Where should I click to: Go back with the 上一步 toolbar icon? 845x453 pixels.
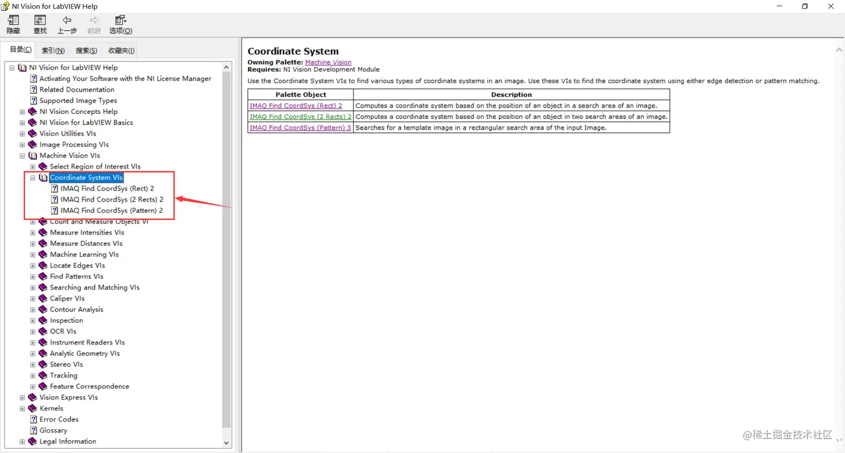point(67,21)
